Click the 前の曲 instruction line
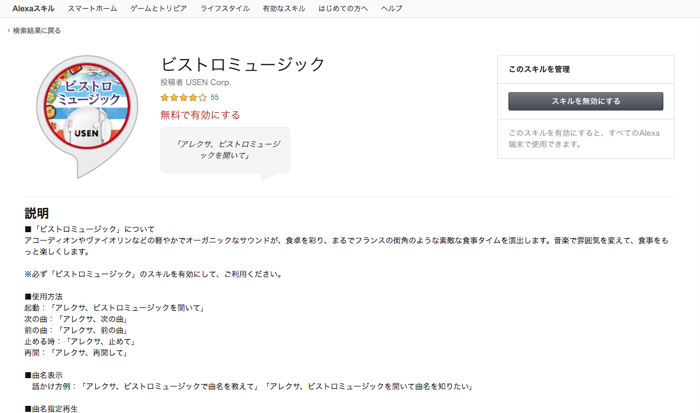Screen dimensions: 700x413 (76, 330)
